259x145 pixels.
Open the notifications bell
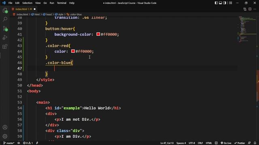[x=255, y=143]
